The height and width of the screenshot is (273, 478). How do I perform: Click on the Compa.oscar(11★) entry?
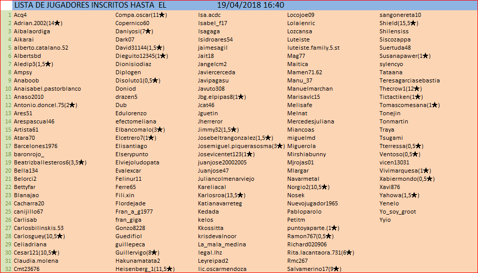pos(141,15)
